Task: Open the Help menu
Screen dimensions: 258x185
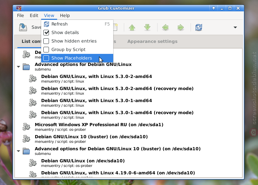Action: [x=65, y=16]
